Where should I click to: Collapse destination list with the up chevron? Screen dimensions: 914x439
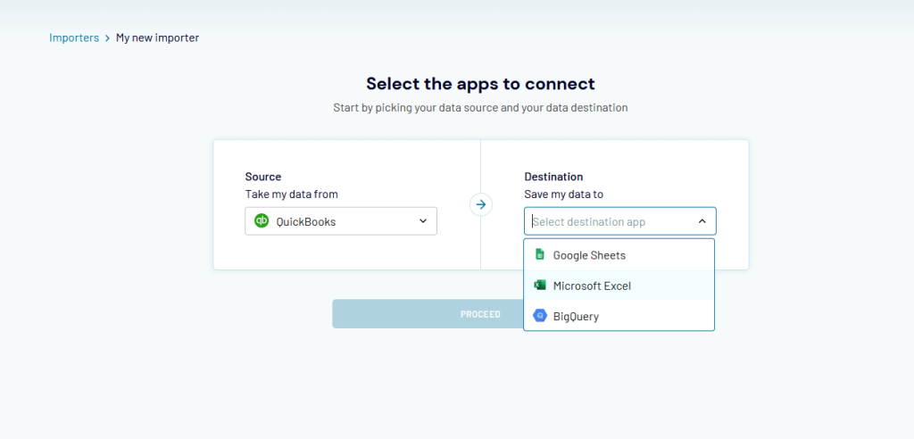(702, 221)
